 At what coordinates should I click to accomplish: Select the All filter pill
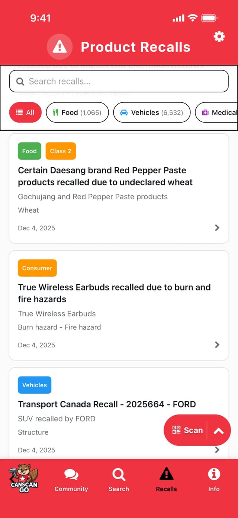point(25,112)
